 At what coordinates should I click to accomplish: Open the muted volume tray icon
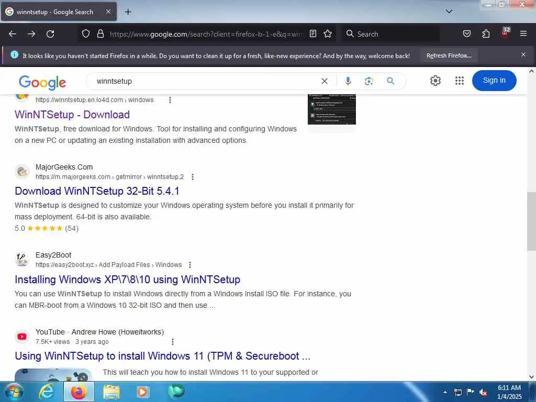(x=483, y=392)
